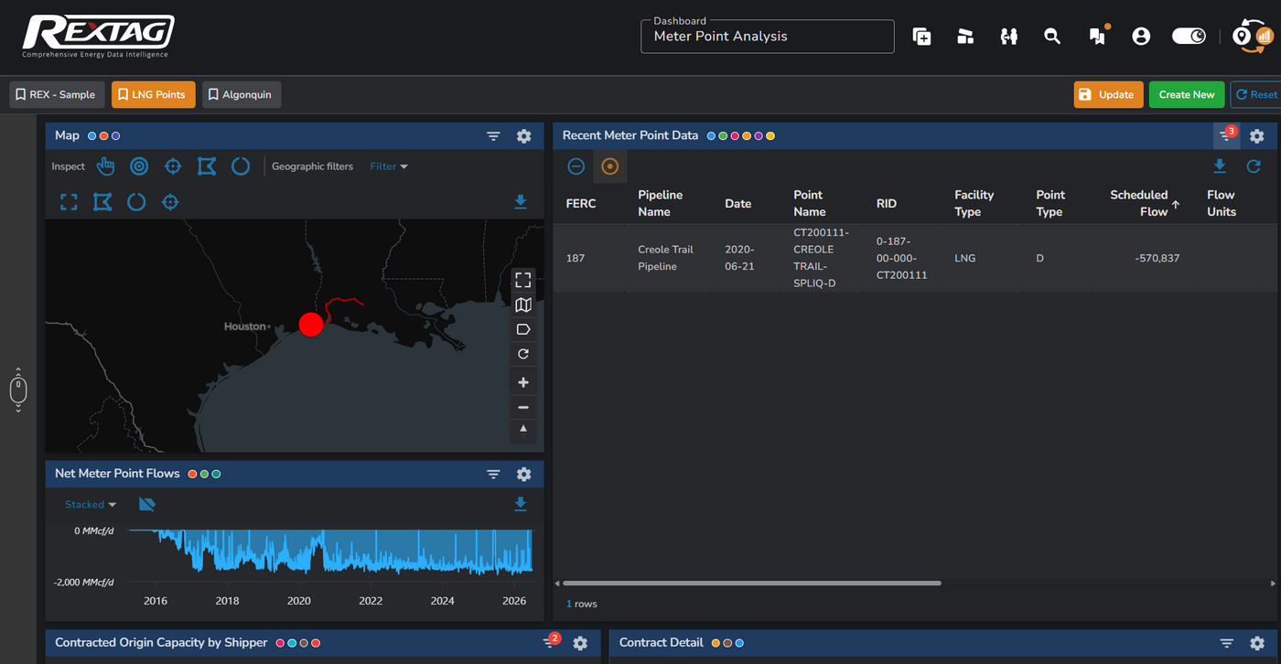Image resolution: width=1281 pixels, height=664 pixels.
Task: Click the Dashboard name field 'Meter Point Analysis'
Action: 768,37
